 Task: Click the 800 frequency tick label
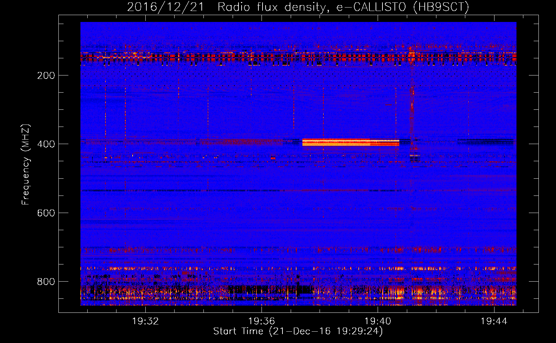click(x=46, y=282)
